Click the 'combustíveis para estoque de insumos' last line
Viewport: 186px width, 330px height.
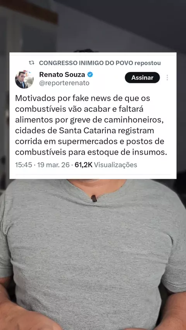point(91,152)
